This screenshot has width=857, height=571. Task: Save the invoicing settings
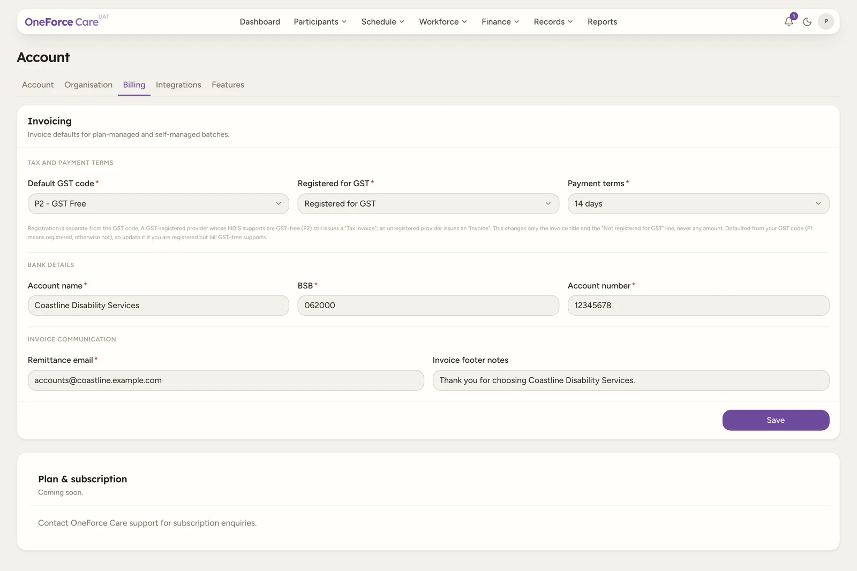[776, 420]
